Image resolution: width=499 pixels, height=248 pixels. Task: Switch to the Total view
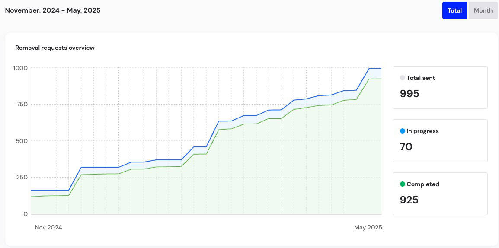pyautogui.click(x=454, y=10)
